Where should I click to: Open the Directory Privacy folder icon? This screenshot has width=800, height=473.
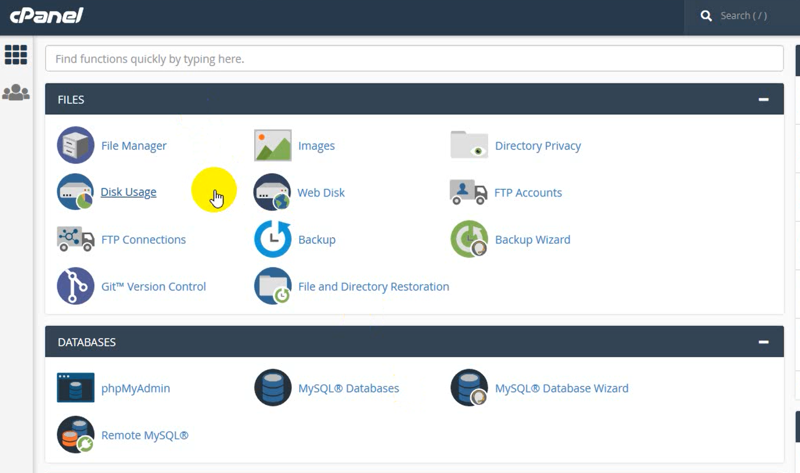coord(469,145)
